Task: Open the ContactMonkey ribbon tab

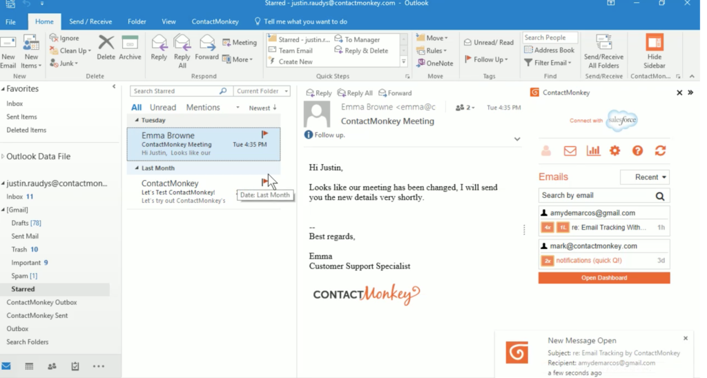Action: (215, 21)
